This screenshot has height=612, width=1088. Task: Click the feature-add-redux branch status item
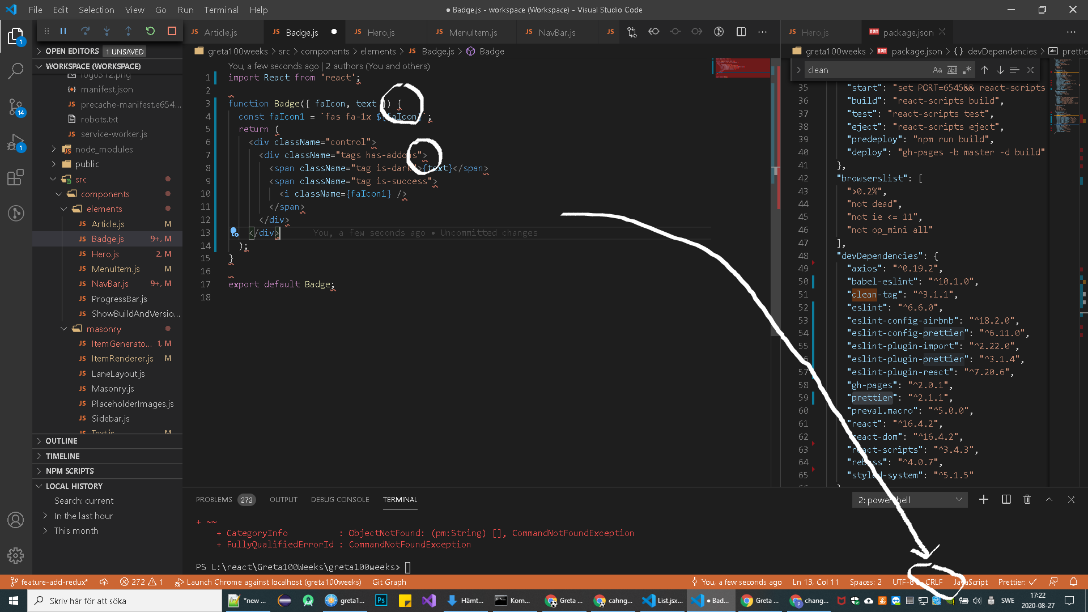pos(49,582)
